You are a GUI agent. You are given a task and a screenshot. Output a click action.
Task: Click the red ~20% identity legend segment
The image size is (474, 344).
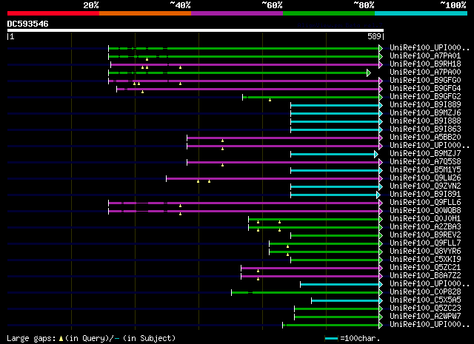click(x=53, y=13)
